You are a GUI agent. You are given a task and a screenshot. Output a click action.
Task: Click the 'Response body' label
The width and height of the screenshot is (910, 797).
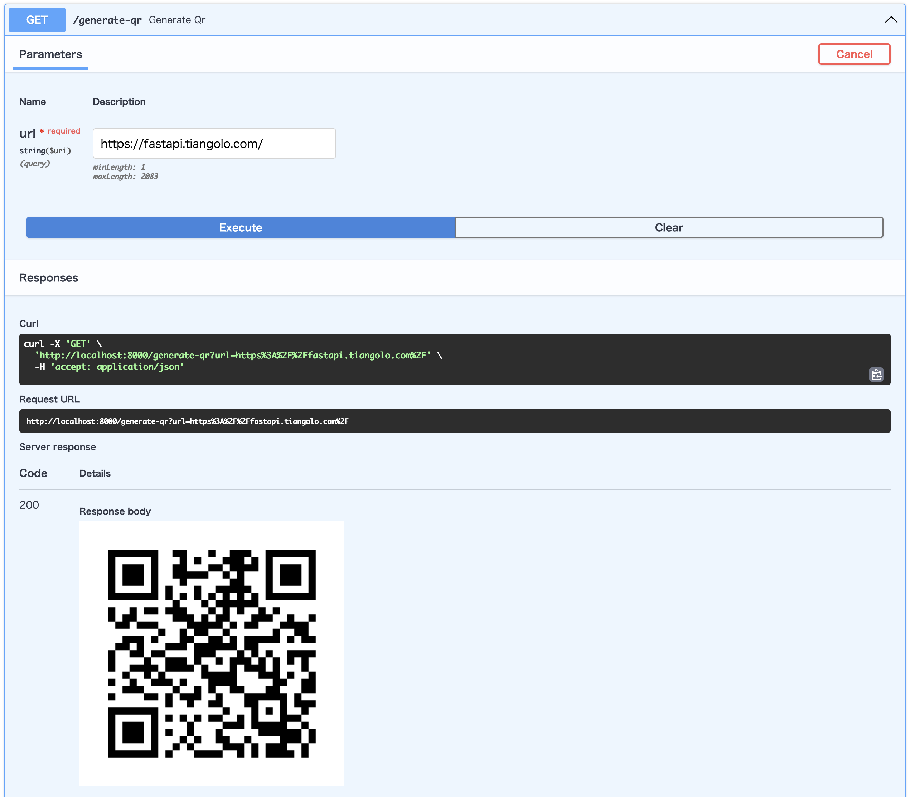(115, 511)
